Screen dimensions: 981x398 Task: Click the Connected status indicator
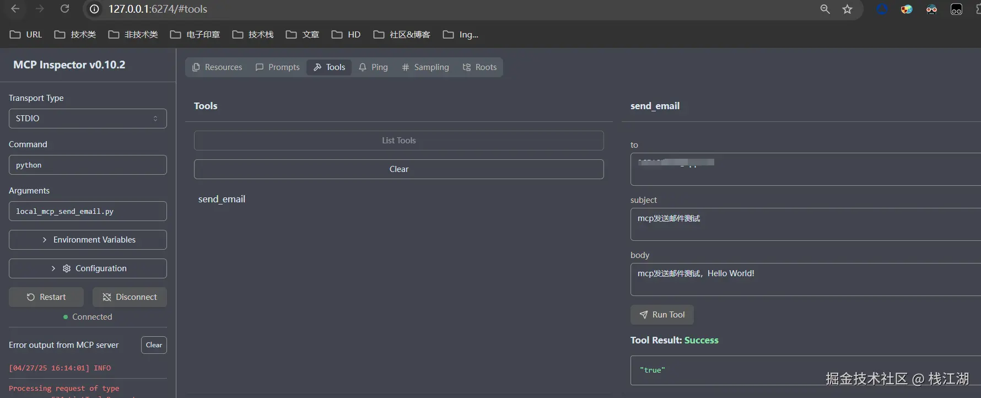coord(88,317)
